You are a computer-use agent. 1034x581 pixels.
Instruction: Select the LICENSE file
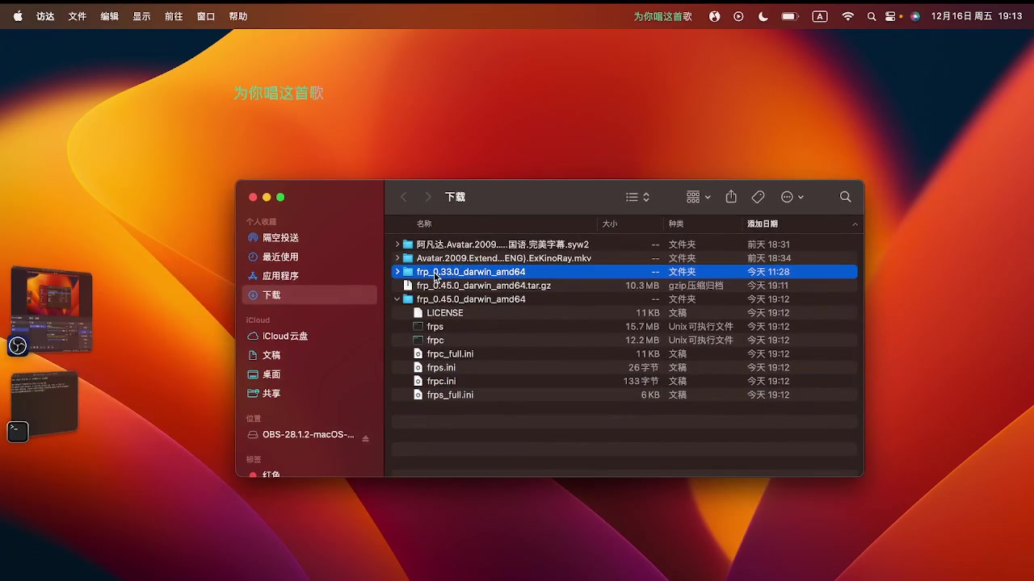pos(624,313)
